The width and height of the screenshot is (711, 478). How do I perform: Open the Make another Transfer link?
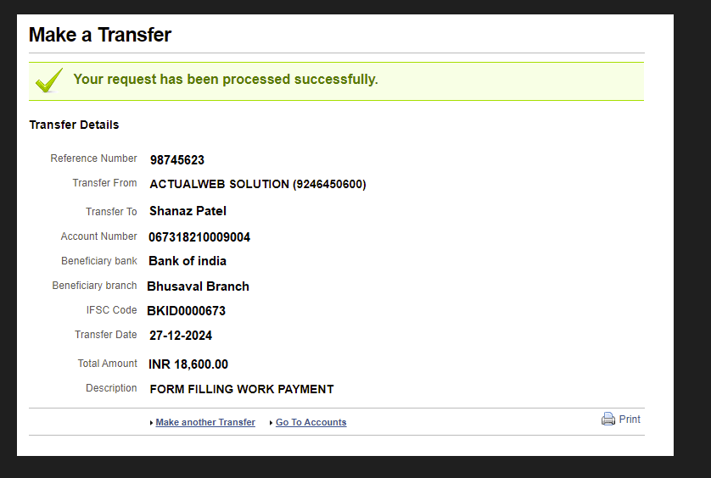[x=205, y=422]
